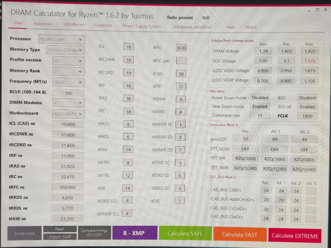Click the CAD_BUS AddrCmdDrv Rec value 20
The height and width of the screenshot is (248, 331).
tap(266, 200)
